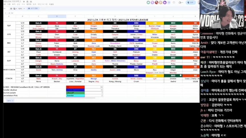
Task: Click the globe Share button
Action: click(190, 3)
